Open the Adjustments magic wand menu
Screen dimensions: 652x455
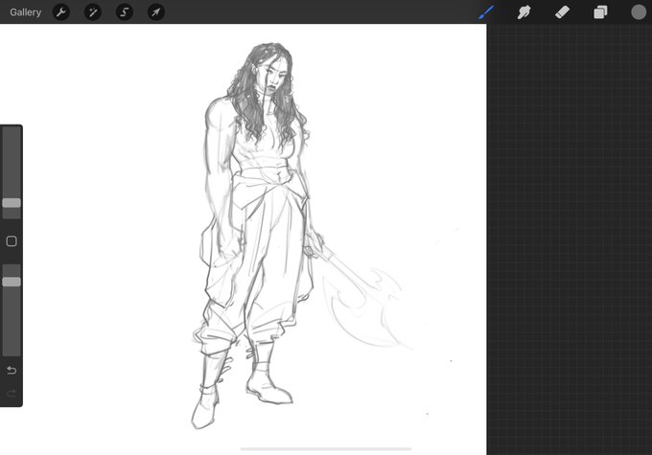(93, 12)
